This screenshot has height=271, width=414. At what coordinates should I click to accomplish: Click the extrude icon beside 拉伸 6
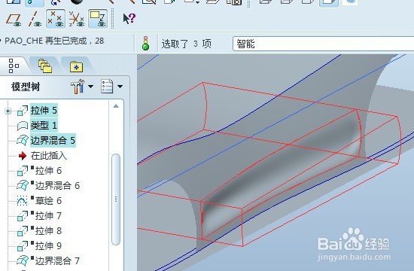point(23,171)
